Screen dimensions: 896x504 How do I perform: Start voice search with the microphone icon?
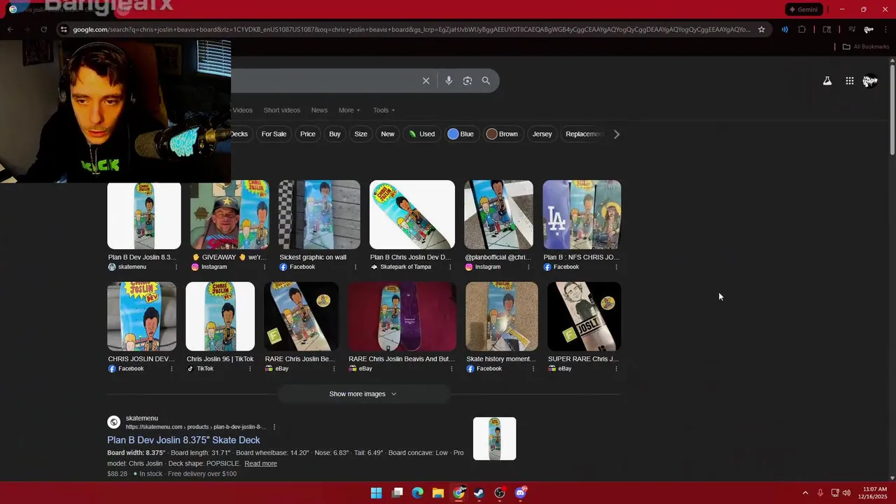[x=449, y=80]
